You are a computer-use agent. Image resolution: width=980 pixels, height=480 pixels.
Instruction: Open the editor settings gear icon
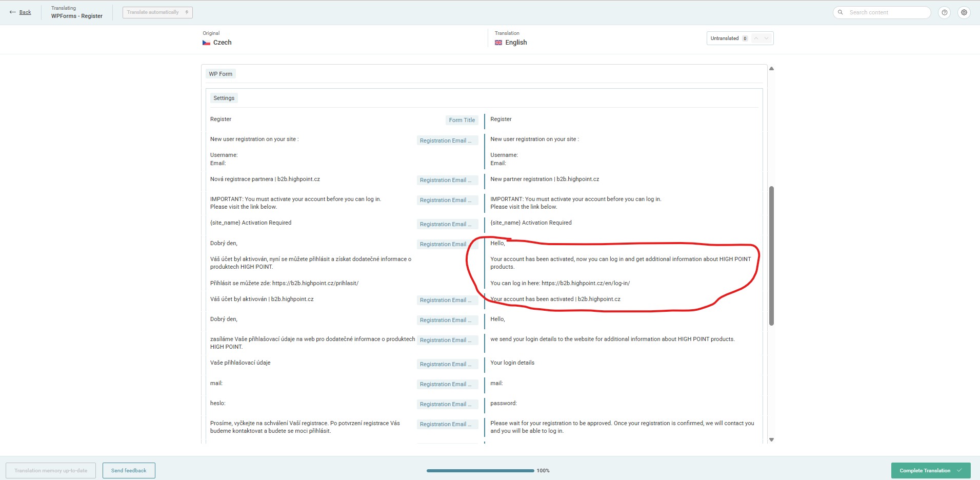pyautogui.click(x=964, y=12)
